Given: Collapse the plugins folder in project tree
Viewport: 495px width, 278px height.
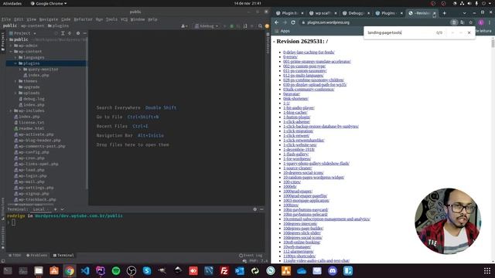Looking at the screenshot, I should tap(15, 63).
